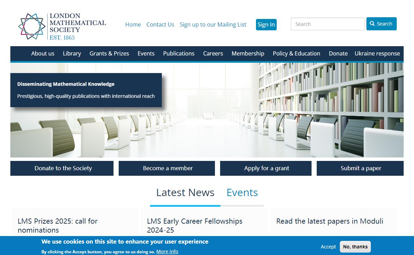Click the blue Search button
The width and height of the screenshot is (414, 255).
[x=382, y=24]
